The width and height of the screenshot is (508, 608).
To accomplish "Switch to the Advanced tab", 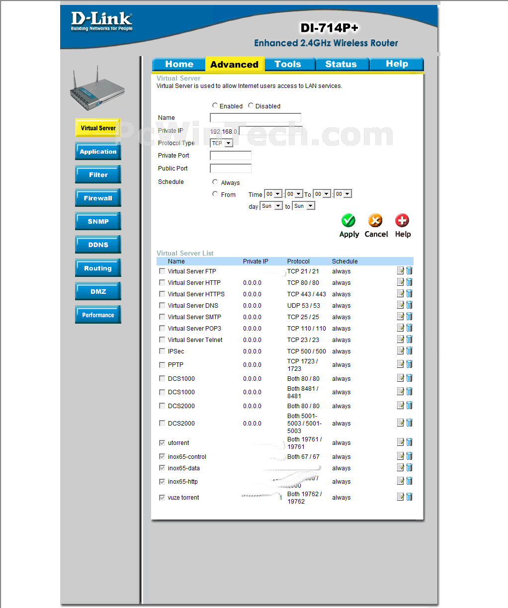I will (x=234, y=64).
